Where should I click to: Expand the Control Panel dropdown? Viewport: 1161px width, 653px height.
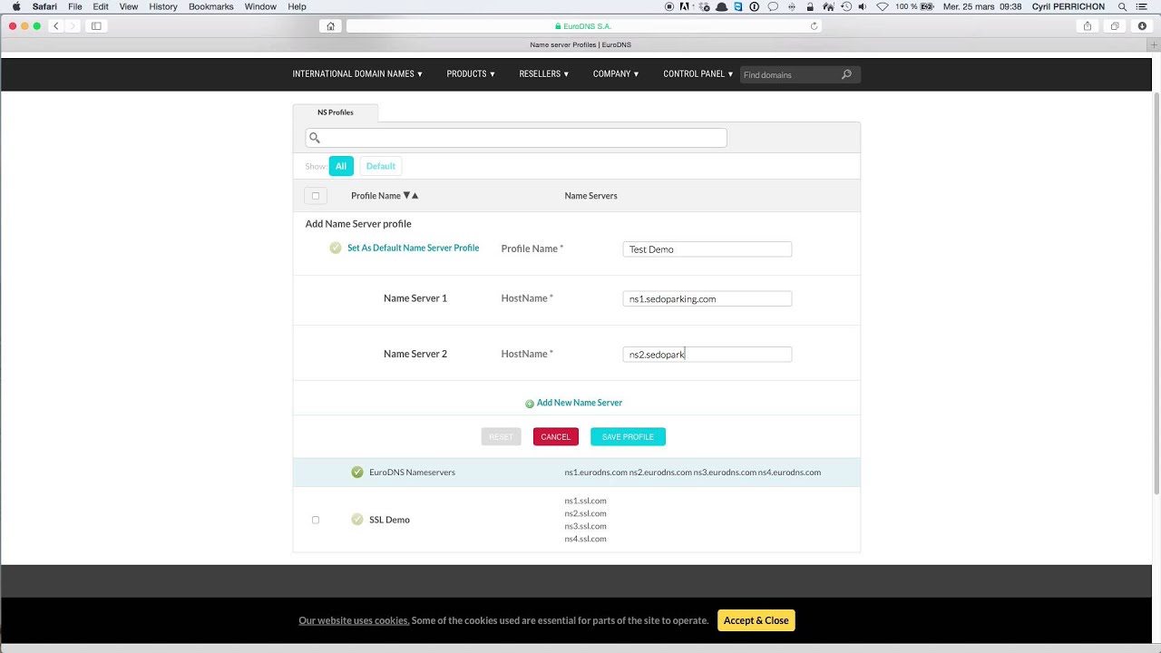click(698, 74)
